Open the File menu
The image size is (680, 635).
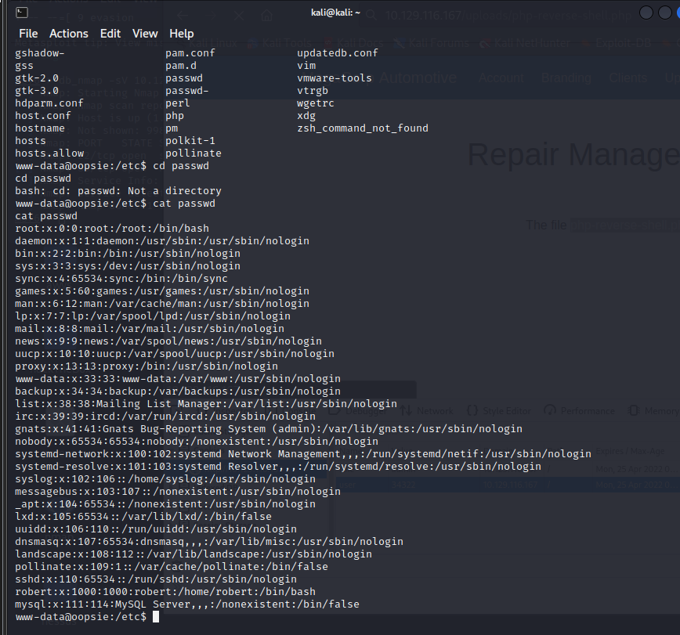[x=28, y=34]
